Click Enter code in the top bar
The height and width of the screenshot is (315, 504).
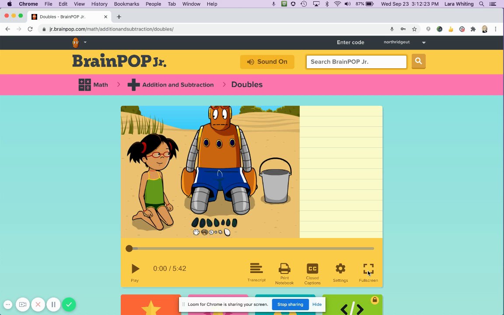[350, 42]
